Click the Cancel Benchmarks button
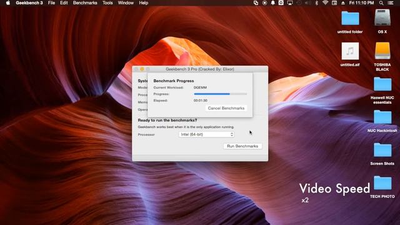400x225 pixels. (x=226, y=108)
